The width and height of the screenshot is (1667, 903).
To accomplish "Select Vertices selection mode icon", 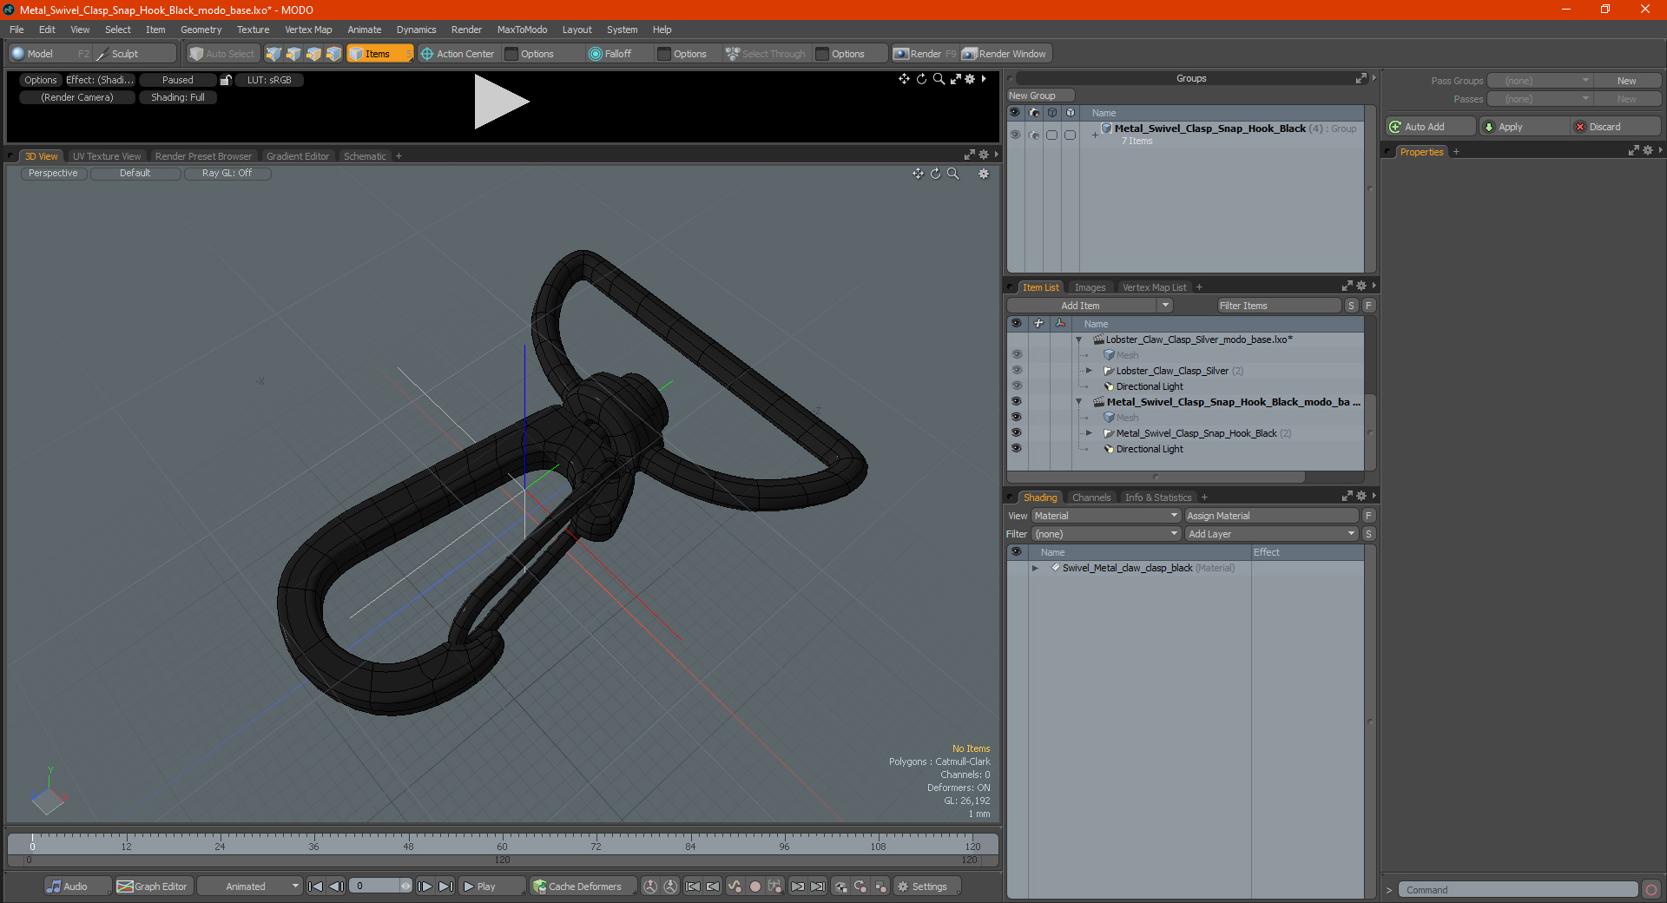I will point(273,54).
